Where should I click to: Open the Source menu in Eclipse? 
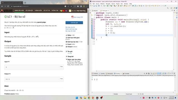tap(97, 4)
